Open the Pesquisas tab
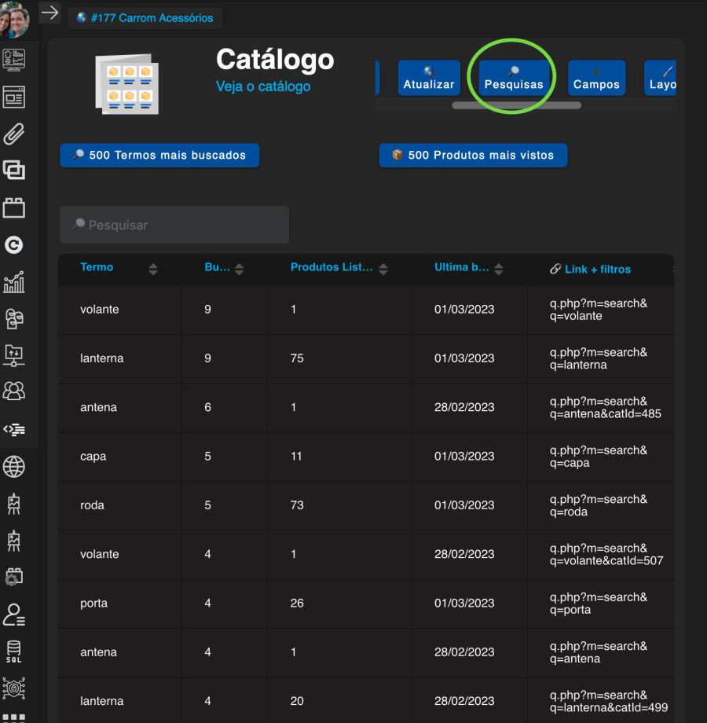 coord(513,78)
